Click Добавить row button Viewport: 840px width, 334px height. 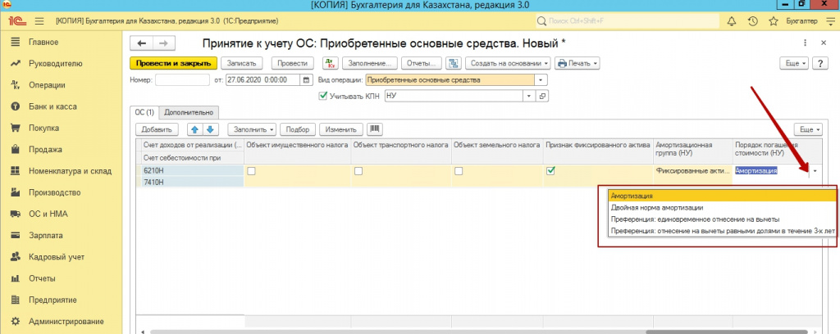pyautogui.click(x=157, y=129)
